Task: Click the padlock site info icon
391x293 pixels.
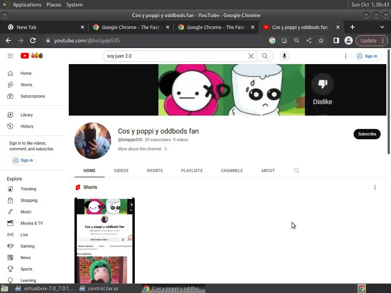Action: coord(48,40)
